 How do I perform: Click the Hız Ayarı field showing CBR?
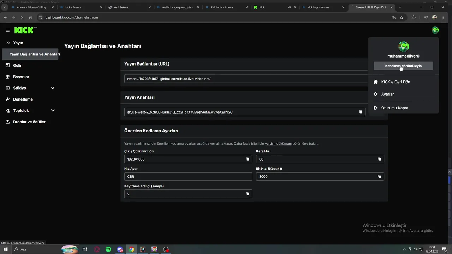pos(188,176)
